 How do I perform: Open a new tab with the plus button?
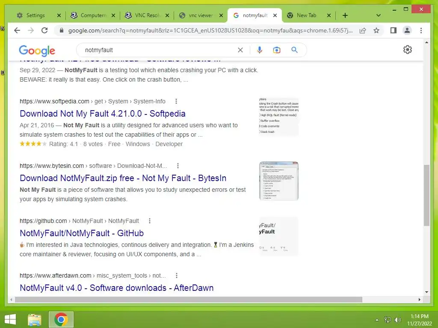click(x=345, y=15)
